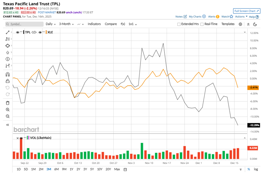Select the Max time range
Screen dimensions: 264x175
click(x=117, y=169)
